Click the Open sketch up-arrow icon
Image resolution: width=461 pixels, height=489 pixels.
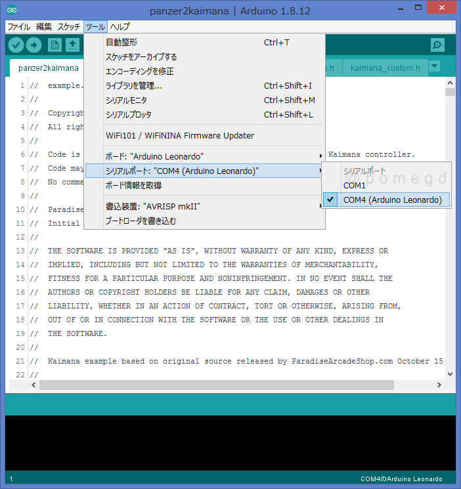pos(72,45)
